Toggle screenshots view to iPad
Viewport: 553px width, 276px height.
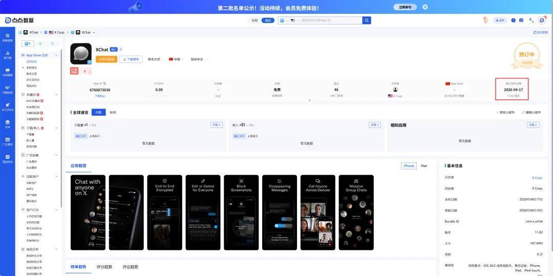click(x=423, y=166)
